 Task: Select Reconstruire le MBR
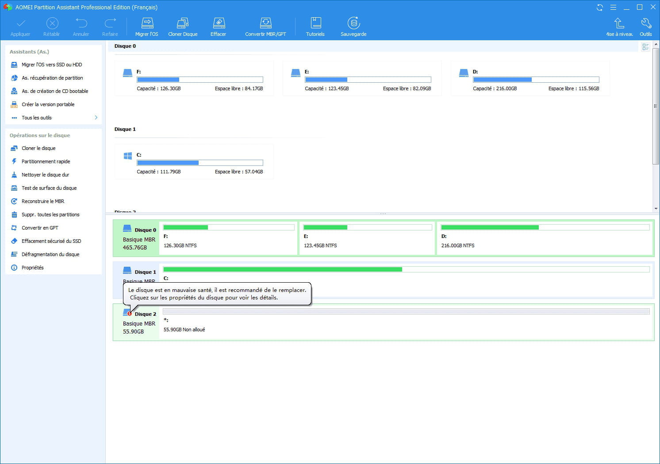click(43, 201)
